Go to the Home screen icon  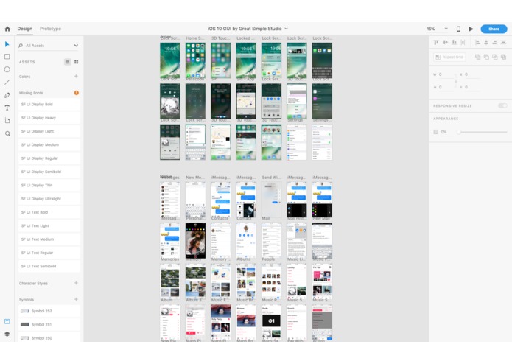[7, 29]
